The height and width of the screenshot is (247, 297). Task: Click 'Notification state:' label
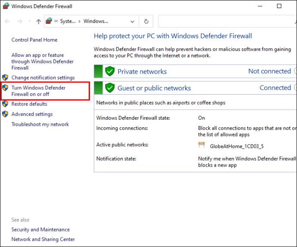pos(116,158)
